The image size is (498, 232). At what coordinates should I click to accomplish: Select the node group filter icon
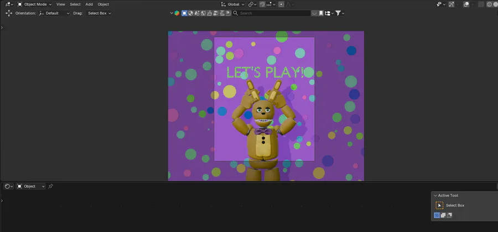[x=197, y=13]
